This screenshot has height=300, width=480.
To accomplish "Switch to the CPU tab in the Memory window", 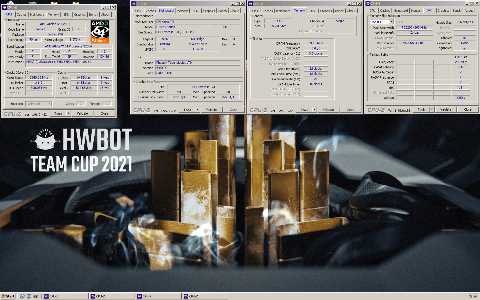I will [x=255, y=11].
